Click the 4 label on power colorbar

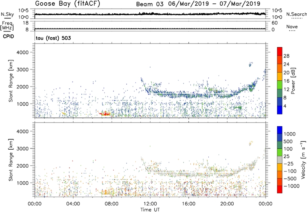pos(285,106)
